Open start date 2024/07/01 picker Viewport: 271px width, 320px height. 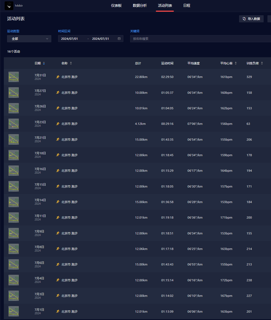[x=70, y=39]
